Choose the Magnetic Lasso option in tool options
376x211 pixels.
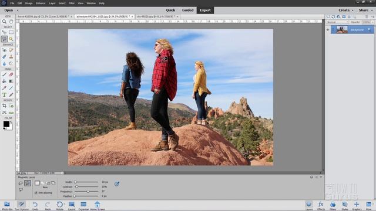point(28,183)
